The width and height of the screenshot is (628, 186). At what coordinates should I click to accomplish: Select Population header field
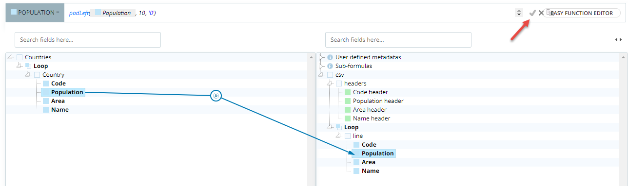pos(378,101)
